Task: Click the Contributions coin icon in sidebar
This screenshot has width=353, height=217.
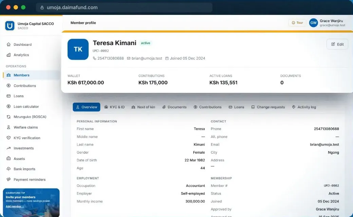Action: point(8,85)
